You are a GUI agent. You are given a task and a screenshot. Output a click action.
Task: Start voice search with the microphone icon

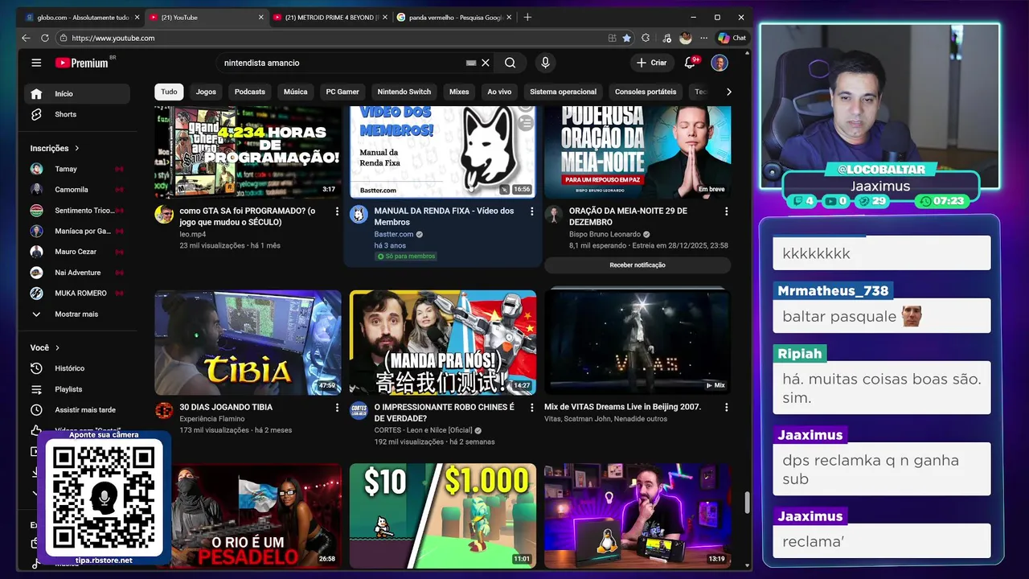pyautogui.click(x=545, y=63)
